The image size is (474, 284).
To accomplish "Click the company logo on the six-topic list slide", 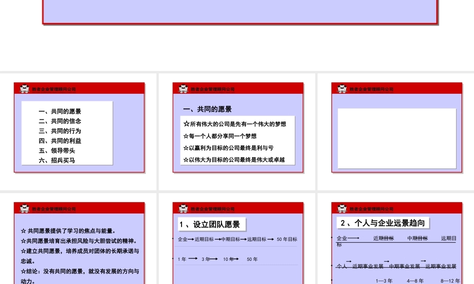I will 25,89.
